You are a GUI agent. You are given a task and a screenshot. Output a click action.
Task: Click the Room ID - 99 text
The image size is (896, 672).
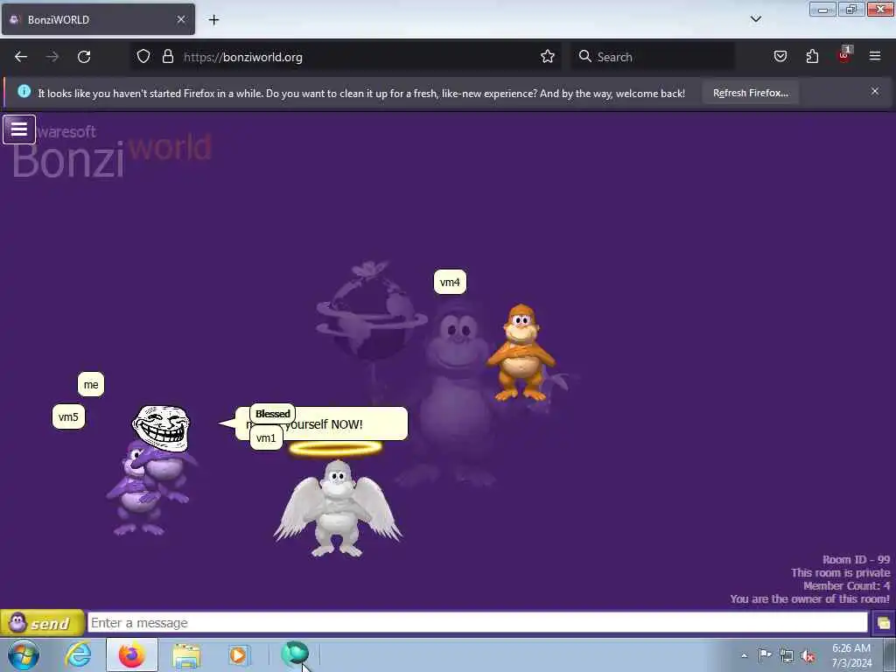pos(856,559)
